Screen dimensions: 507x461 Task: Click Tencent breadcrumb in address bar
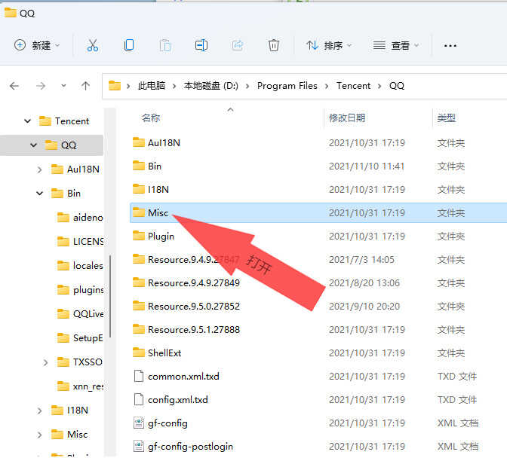point(353,86)
